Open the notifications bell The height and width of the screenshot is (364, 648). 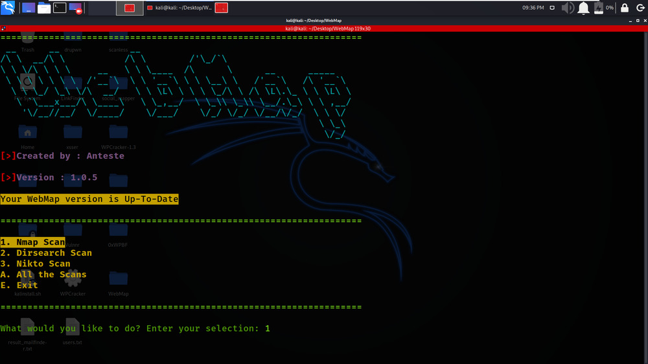pos(584,8)
